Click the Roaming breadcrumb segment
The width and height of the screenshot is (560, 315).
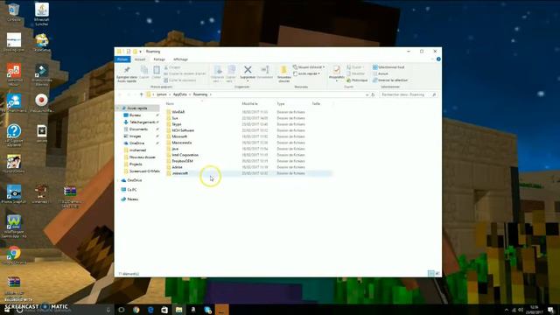(200, 94)
